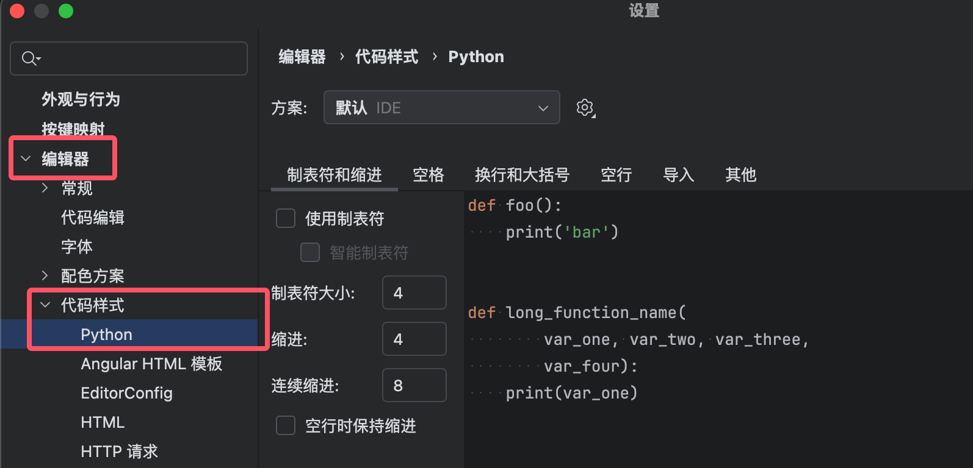This screenshot has width=973, height=468.
Task: Click the search magnifier icon in settings
Action: (x=29, y=58)
